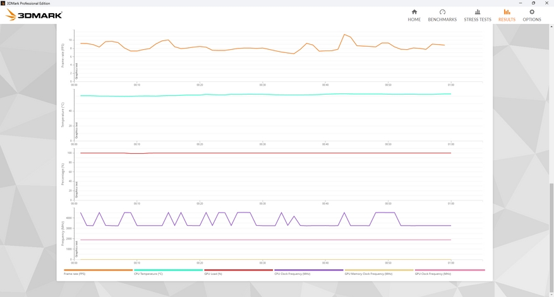Open the Options tab

click(532, 16)
